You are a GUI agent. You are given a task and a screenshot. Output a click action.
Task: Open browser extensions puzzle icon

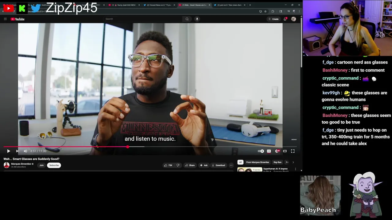273,11
